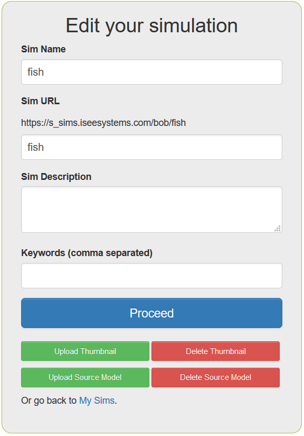Screen dimensions: 304x436
Task: Select the Keywords input field
Action: (151, 276)
